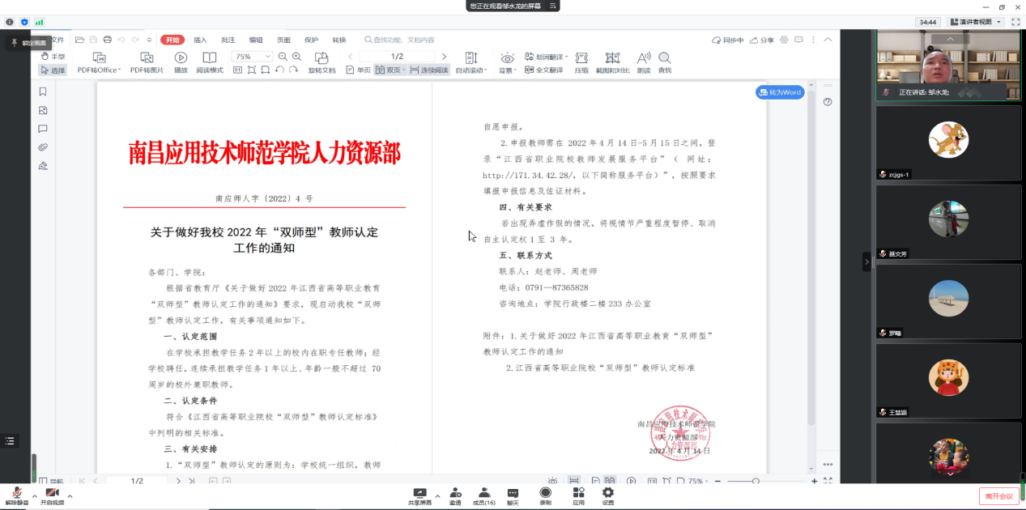Open the 插入 menu tab

click(200, 40)
